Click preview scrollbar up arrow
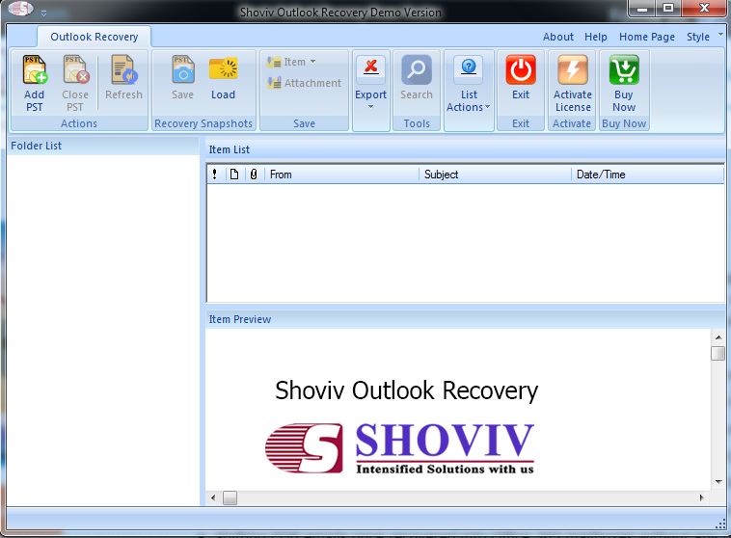Image resolution: width=731 pixels, height=538 pixels. tap(718, 337)
